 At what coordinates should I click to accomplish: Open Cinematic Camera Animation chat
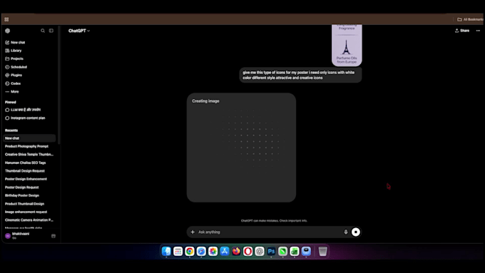(29, 220)
